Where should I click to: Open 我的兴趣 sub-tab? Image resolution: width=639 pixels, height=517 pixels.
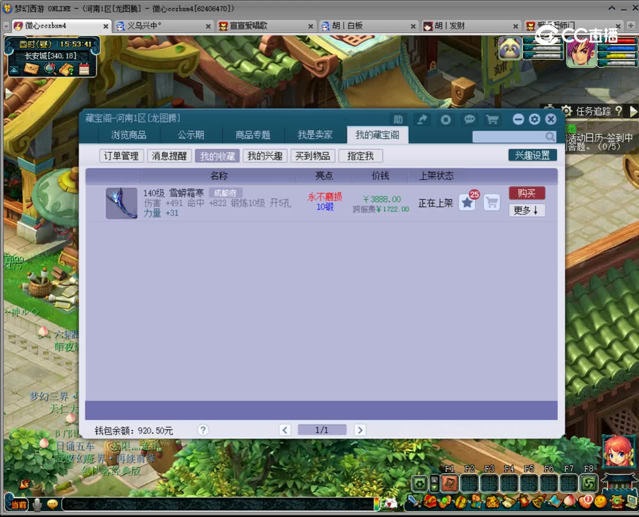[265, 156]
